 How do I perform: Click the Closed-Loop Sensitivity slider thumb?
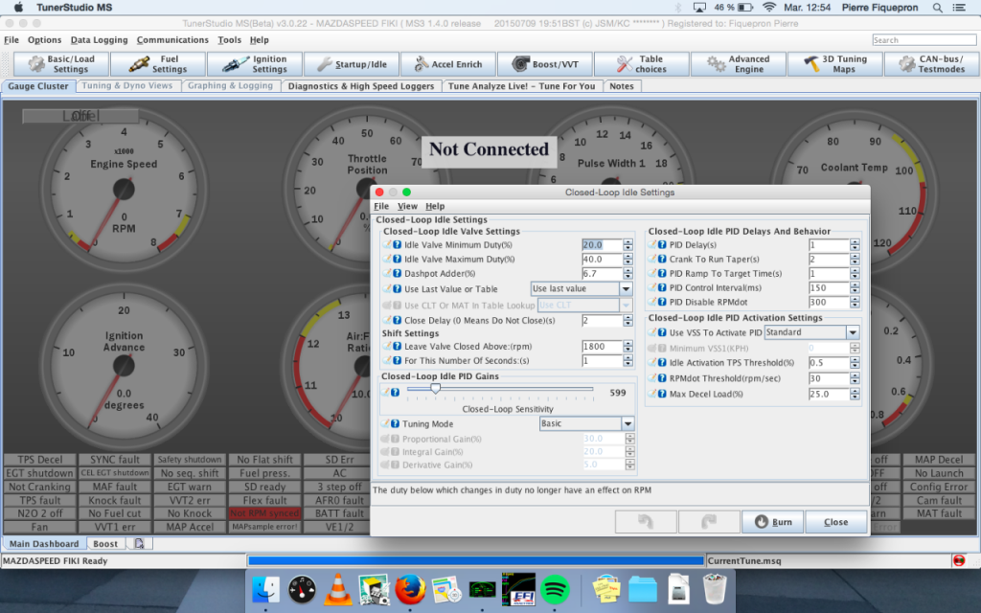[x=436, y=389]
